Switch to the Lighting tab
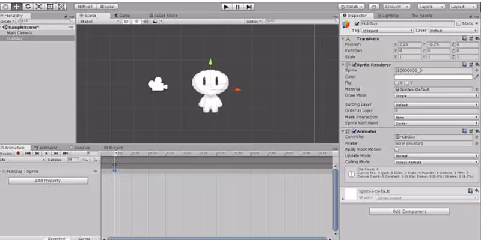This screenshot has height=240, width=481. point(388,16)
